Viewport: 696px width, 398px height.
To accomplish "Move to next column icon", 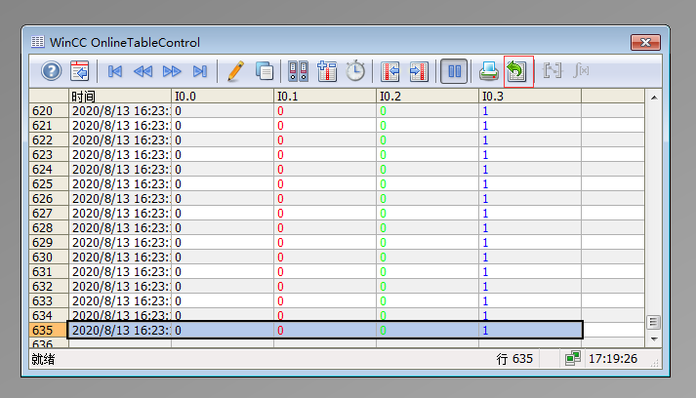I will click(419, 71).
